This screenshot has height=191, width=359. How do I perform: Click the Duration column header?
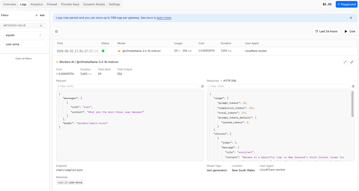[226, 43]
